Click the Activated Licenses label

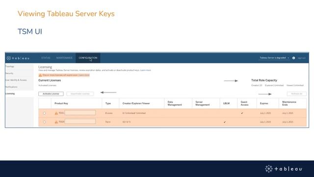[47, 85]
